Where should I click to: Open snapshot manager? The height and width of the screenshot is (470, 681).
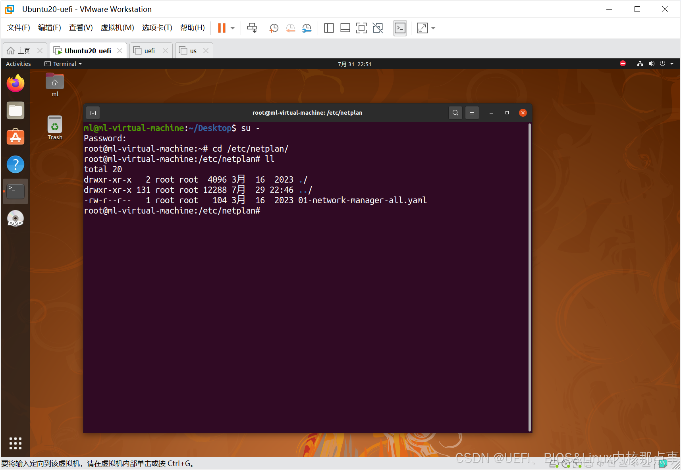pyautogui.click(x=307, y=28)
